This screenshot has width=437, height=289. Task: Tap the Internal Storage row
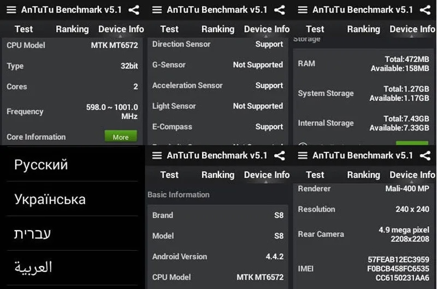point(363,123)
